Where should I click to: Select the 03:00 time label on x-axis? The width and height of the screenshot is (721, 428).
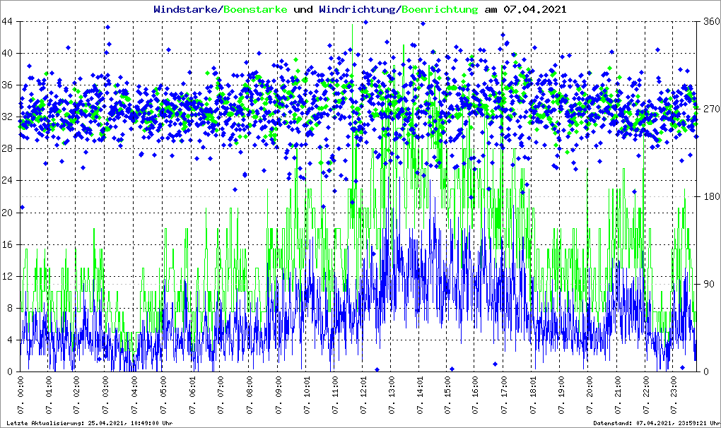tap(106, 396)
